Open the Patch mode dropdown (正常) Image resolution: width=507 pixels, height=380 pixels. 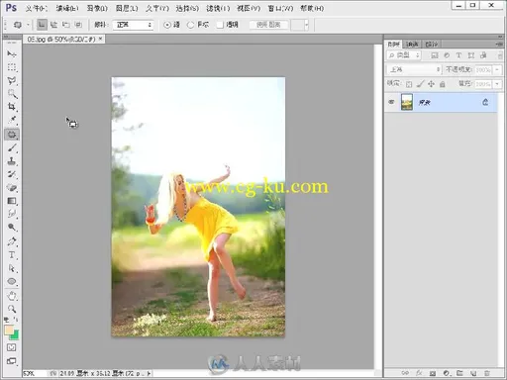pyautogui.click(x=134, y=25)
